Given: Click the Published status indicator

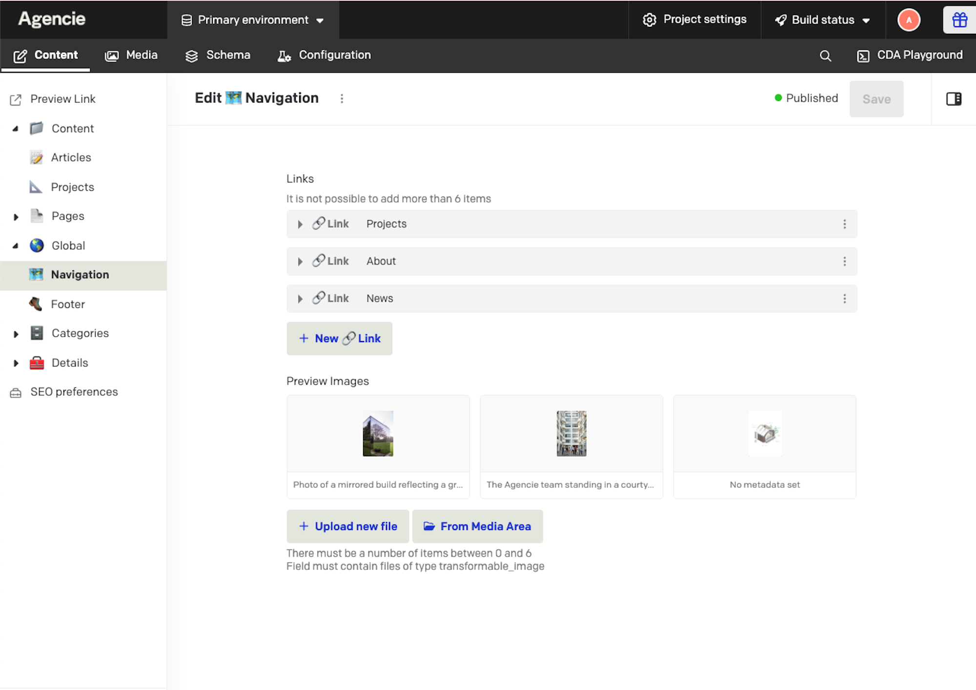Looking at the screenshot, I should coord(806,98).
